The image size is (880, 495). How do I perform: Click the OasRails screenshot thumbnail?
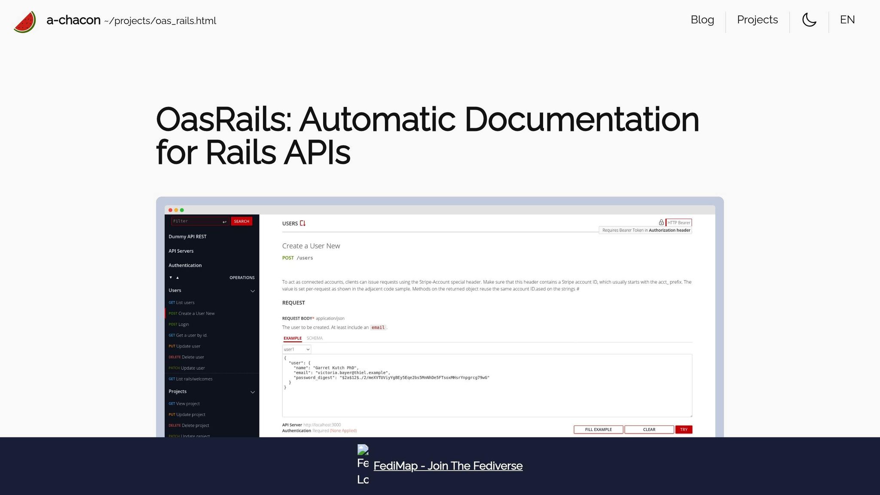coord(440,318)
